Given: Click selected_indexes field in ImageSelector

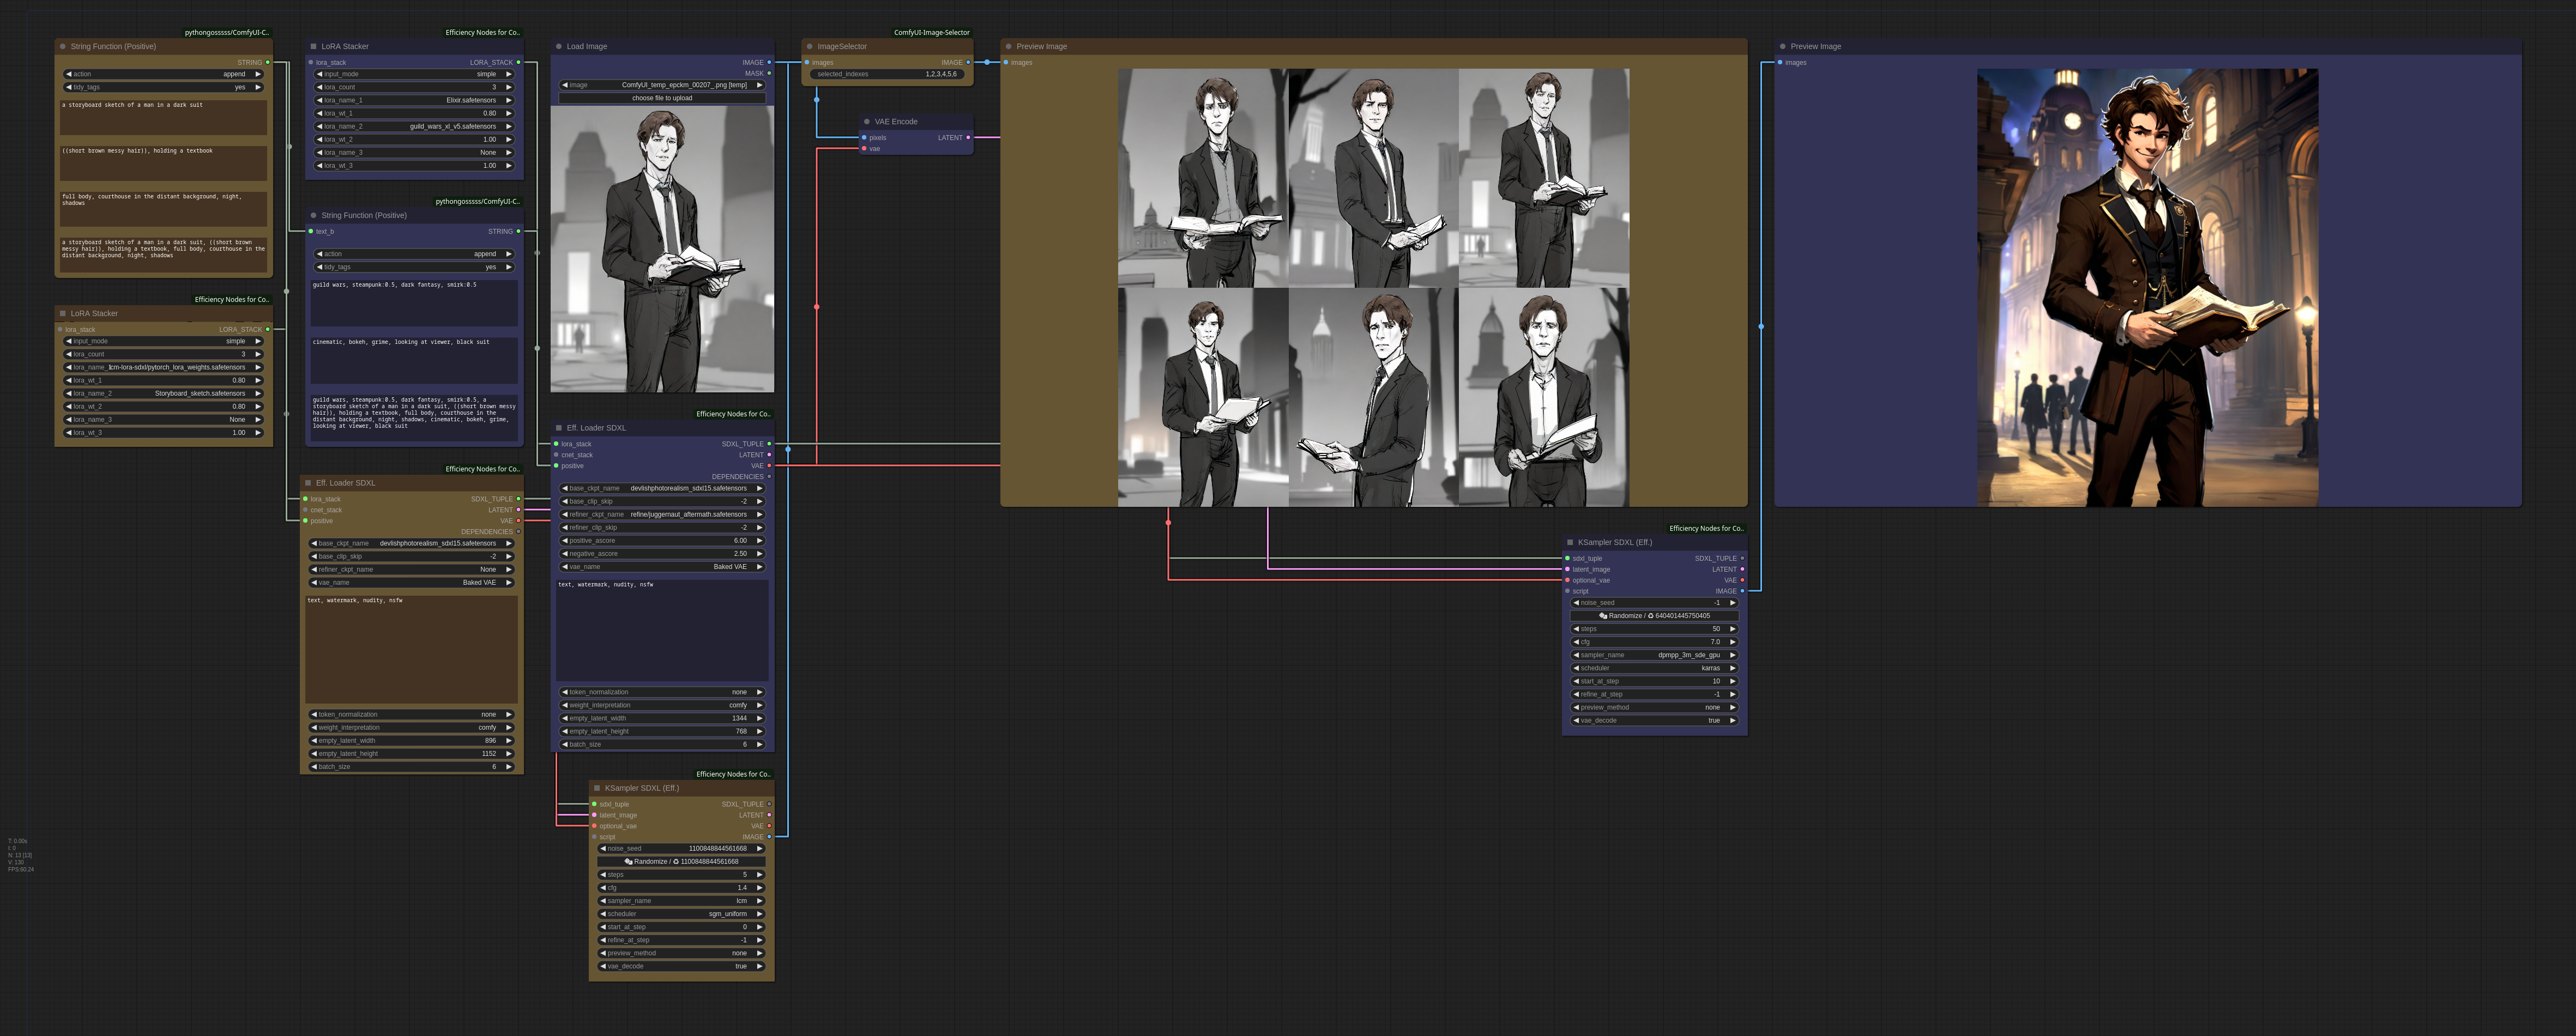Looking at the screenshot, I should point(887,74).
